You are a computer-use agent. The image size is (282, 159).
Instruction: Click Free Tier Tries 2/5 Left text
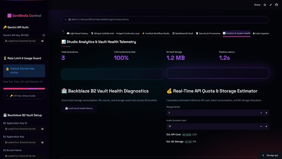point(23,81)
